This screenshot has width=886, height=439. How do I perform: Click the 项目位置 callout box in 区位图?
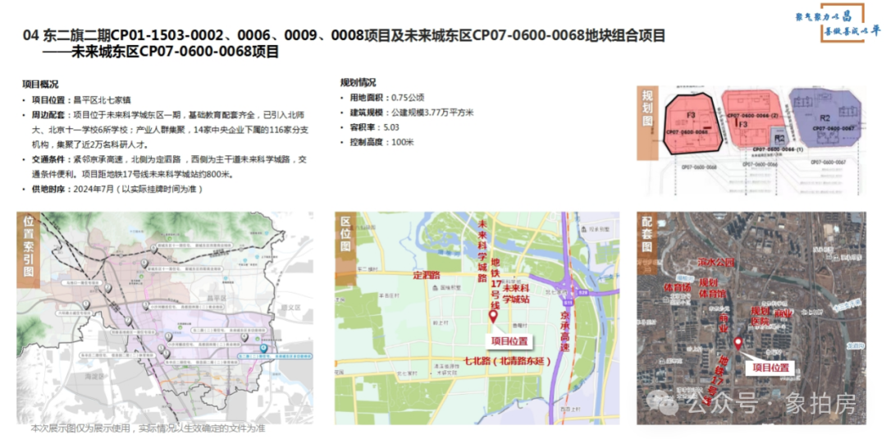pos(509,341)
